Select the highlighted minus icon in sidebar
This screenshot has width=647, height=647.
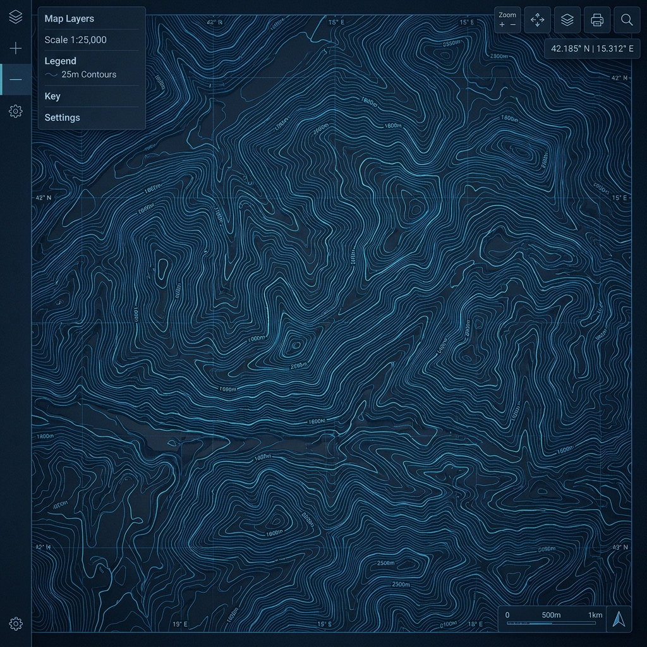[16, 79]
